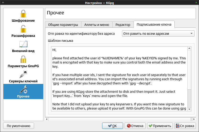
Task: Confirm settings with the OK button
Action: tap(113, 126)
